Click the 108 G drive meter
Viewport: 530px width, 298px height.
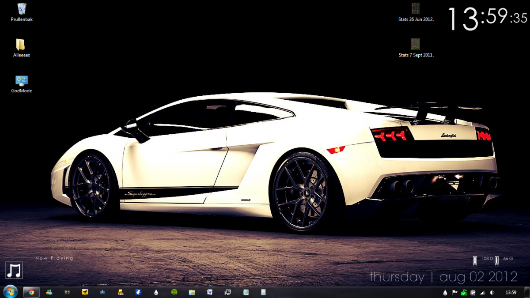tap(484, 260)
